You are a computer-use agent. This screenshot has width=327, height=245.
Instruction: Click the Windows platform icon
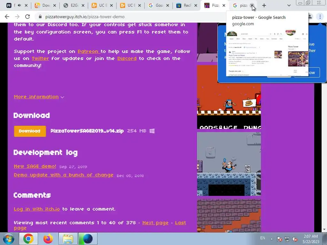(x=152, y=131)
